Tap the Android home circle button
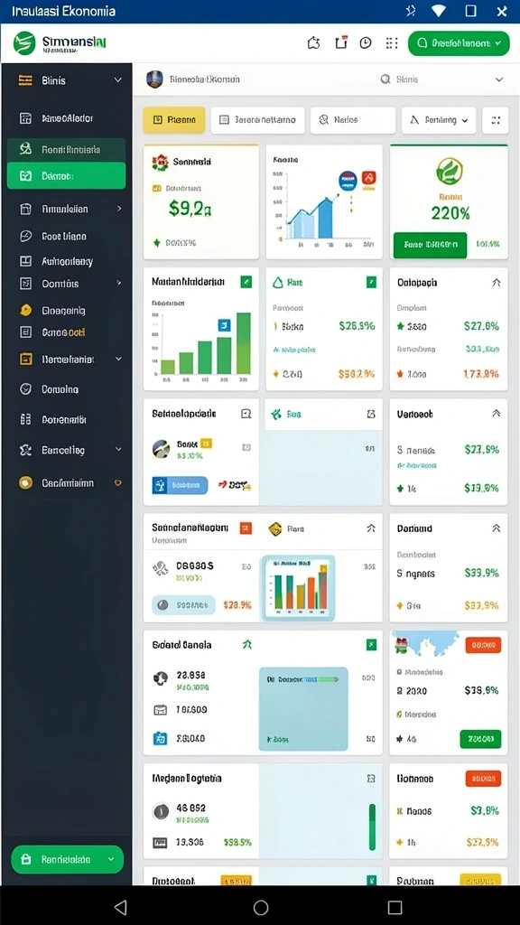 point(261,907)
